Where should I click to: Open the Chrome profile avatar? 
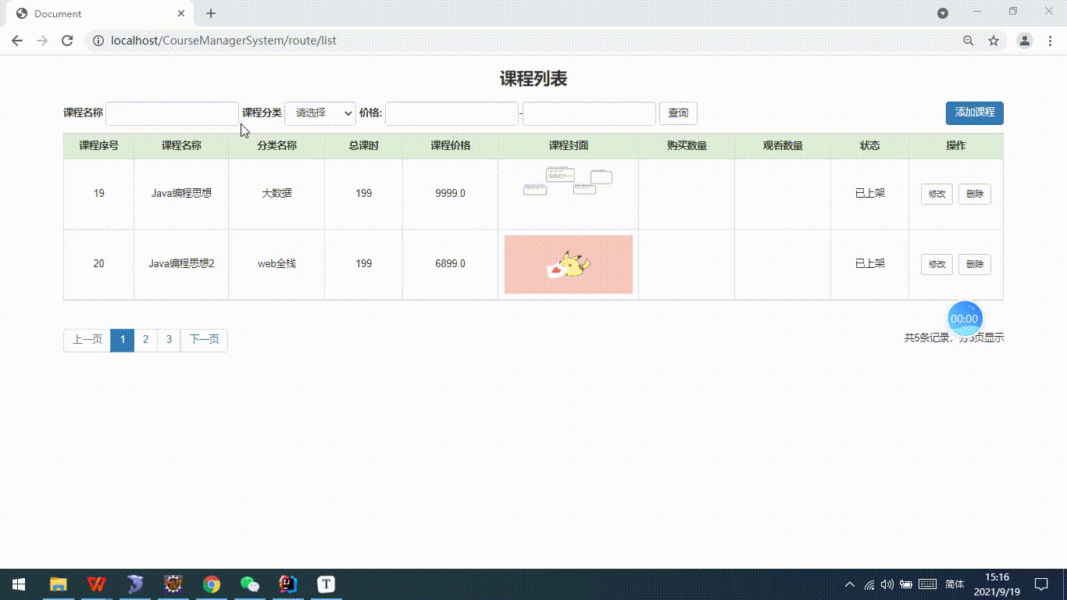(1025, 41)
